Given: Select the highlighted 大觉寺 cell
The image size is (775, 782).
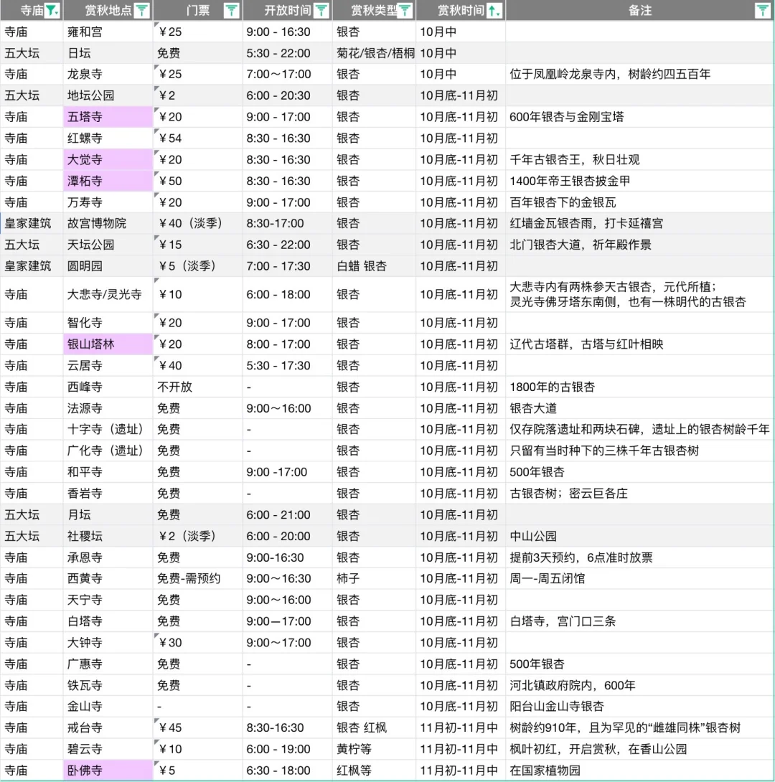Looking at the screenshot, I should (x=108, y=160).
